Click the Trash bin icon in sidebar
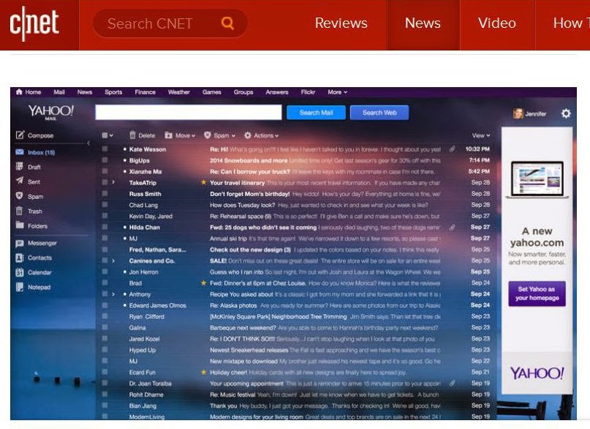Viewport: 590px width, 429px height. pos(20,211)
